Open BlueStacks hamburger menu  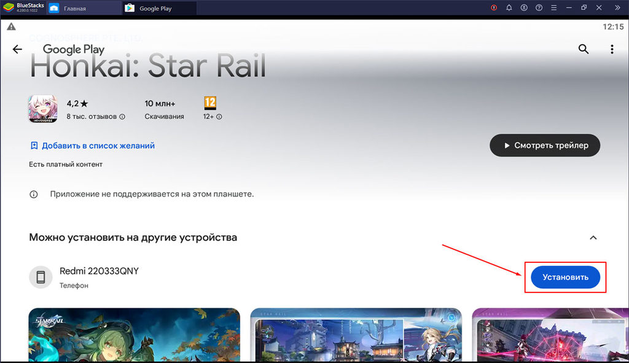click(553, 7)
